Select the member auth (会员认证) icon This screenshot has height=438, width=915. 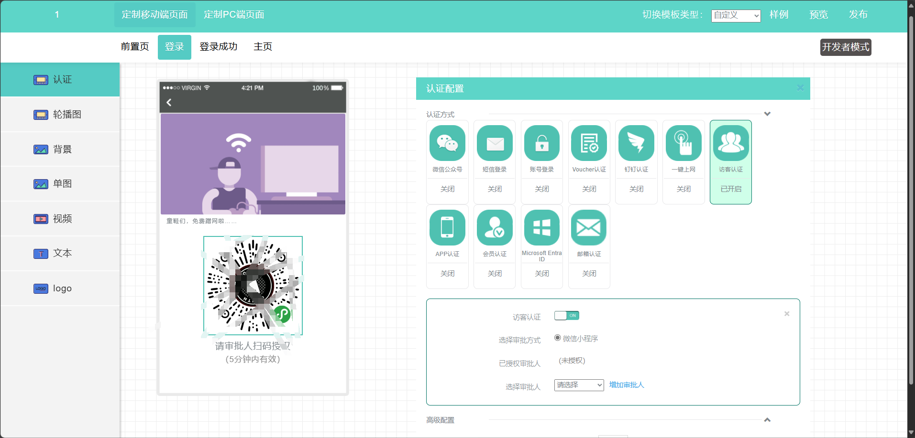[x=495, y=227]
